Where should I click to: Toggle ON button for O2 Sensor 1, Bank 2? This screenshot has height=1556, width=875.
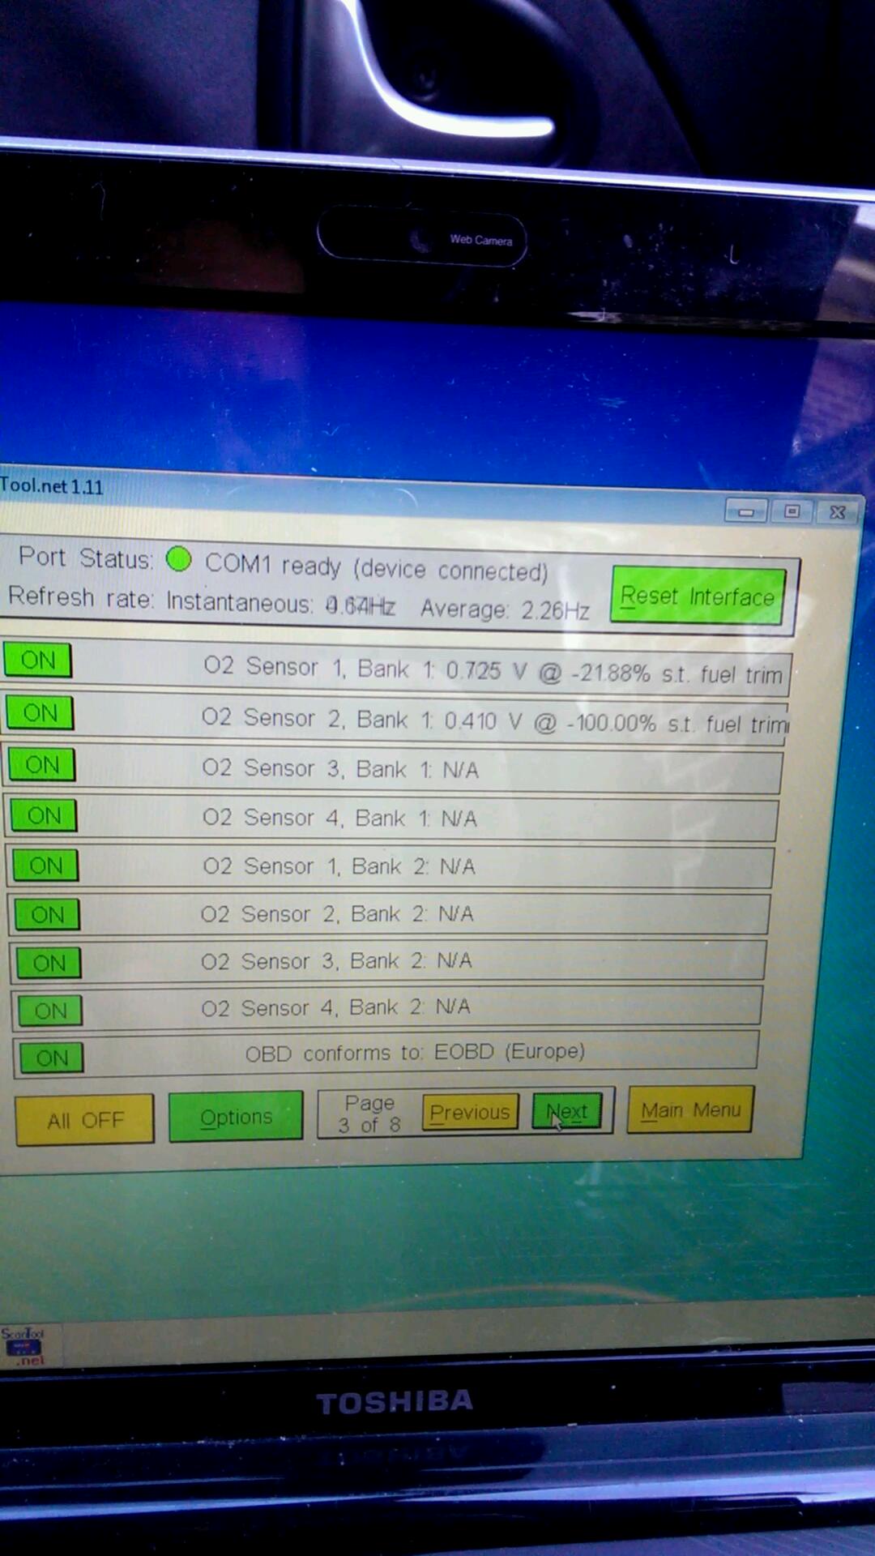pos(46,866)
